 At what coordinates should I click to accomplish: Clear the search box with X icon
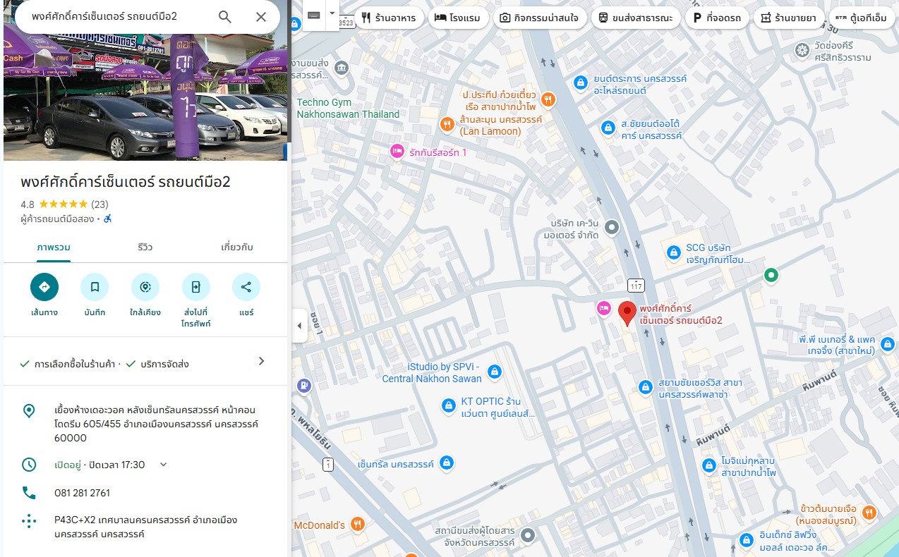point(261,17)
